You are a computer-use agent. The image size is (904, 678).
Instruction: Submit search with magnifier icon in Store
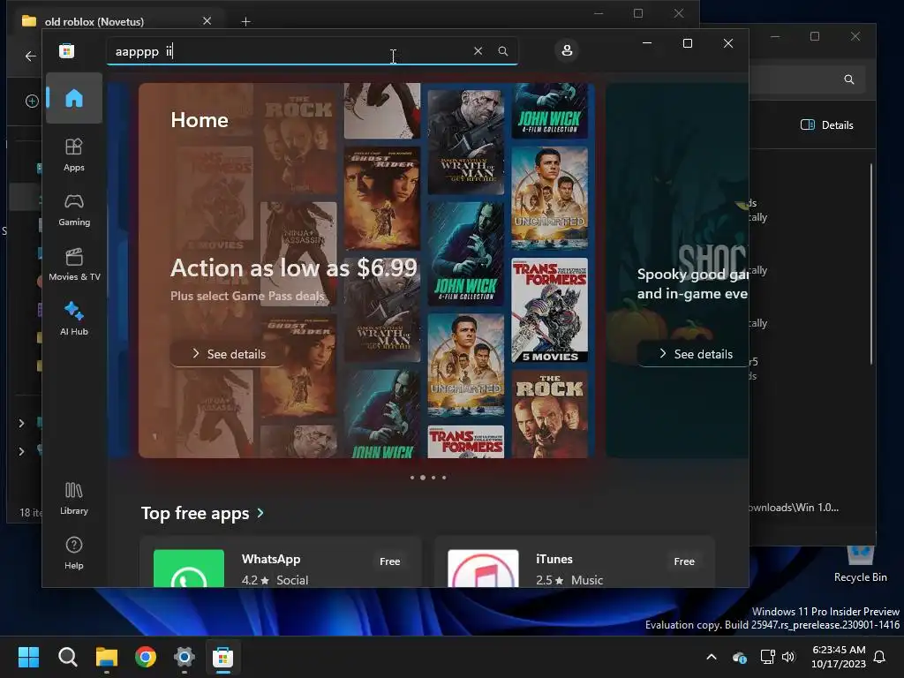(503, 50)
